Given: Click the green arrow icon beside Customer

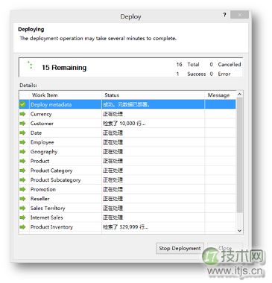Looking at the screenshot, I should tap(22, 124).
